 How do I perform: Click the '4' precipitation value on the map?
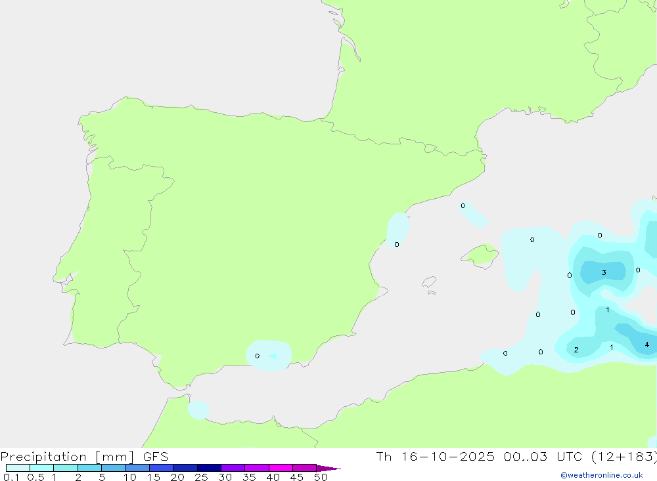(647, 345)
